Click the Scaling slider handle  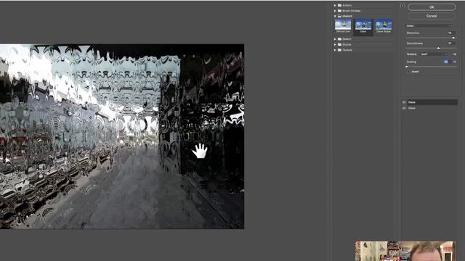(x=407, y=67)
